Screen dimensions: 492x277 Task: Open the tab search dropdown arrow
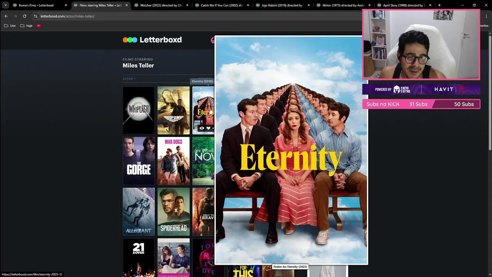(5, 5)
